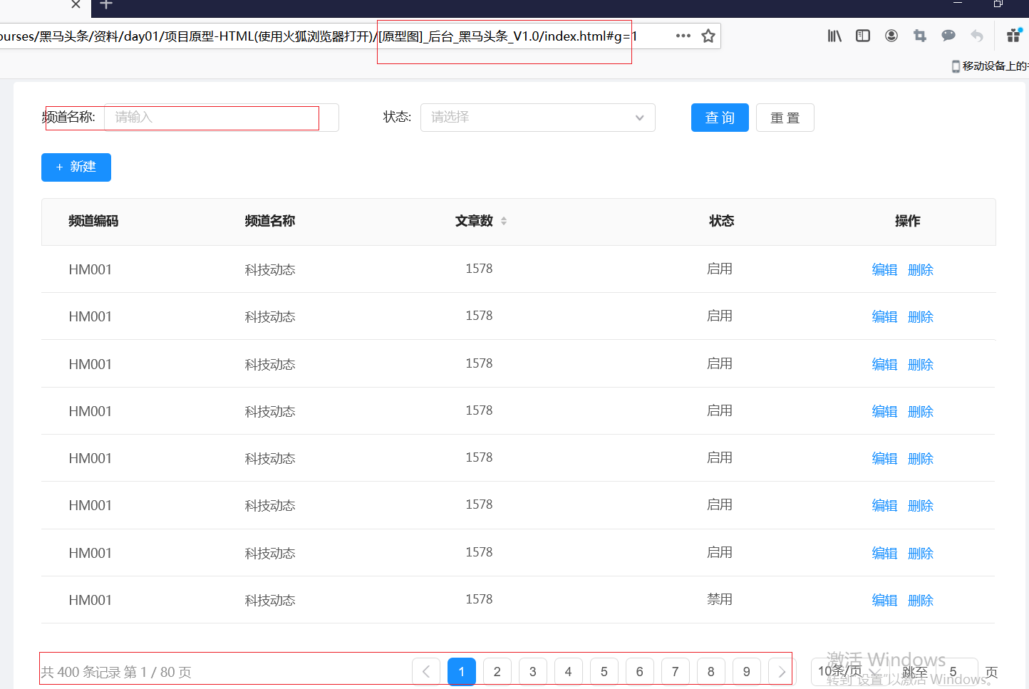The height and width of the screenshot is (689, 1029).
Task: Click the browser address bar URL
Action: (317, 36)
